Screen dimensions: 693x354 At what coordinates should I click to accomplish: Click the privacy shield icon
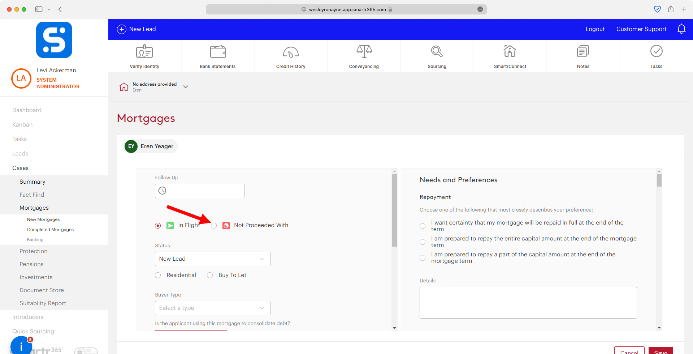[x=657, y=9]
